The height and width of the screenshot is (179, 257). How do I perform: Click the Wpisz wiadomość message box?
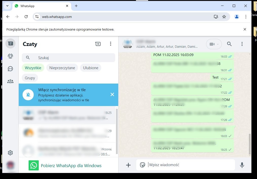click(185, 165)
